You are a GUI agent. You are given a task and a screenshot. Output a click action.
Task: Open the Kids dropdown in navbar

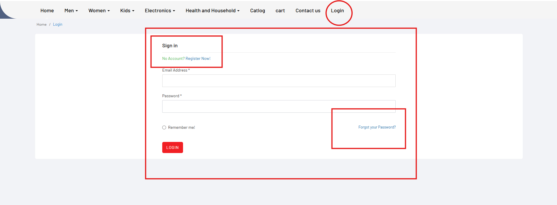(127, 11)
